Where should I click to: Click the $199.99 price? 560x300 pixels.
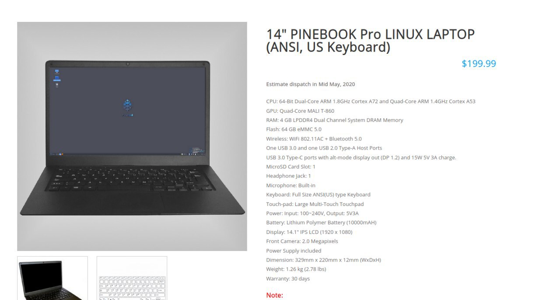click(479, 64)
